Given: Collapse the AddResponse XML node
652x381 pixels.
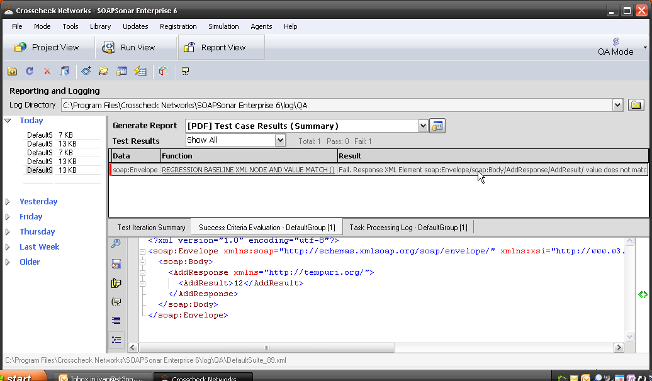Looking at the screenshot, I should tap(143, 273).
